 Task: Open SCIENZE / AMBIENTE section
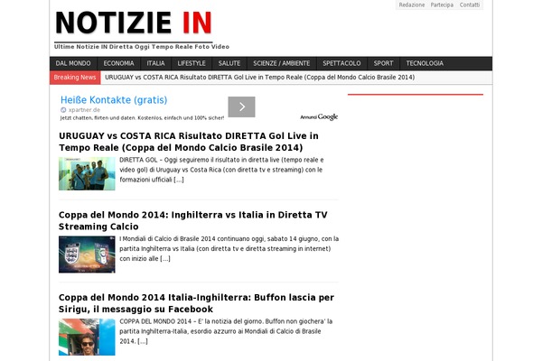[281, 63]
